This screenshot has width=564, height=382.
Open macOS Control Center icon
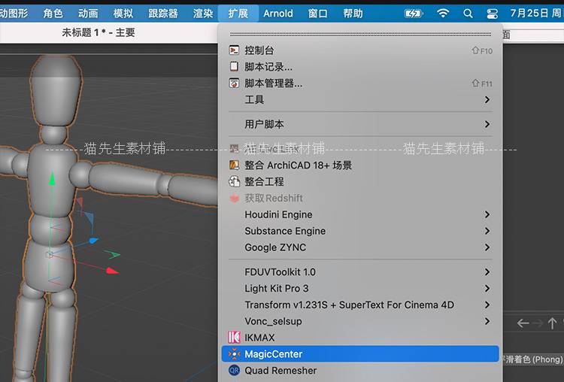coord(492,14)
